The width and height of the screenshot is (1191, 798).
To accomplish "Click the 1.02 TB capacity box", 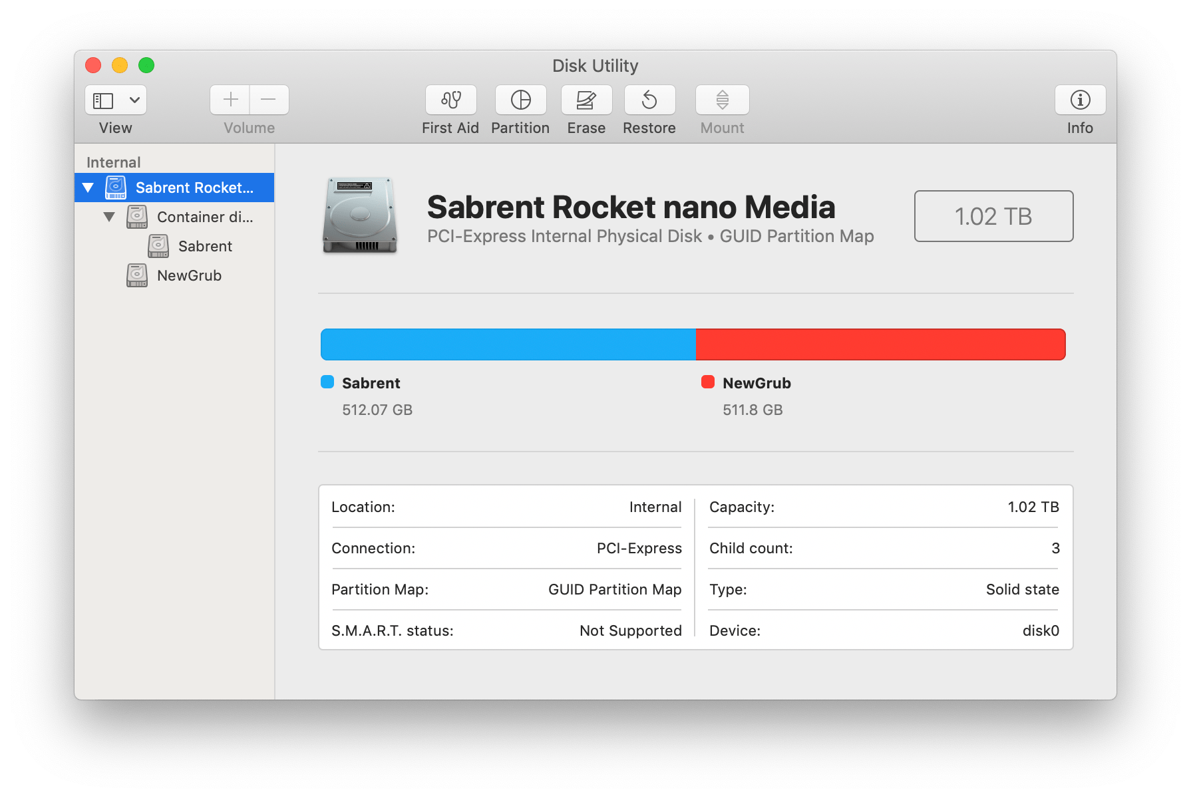I will 993,216.
